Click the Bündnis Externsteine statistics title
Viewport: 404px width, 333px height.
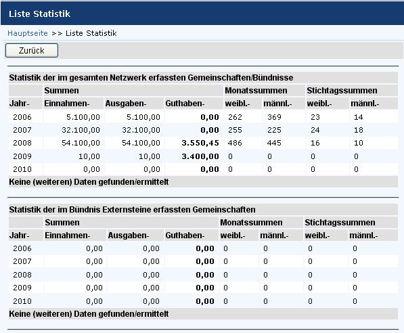(132, 210)
